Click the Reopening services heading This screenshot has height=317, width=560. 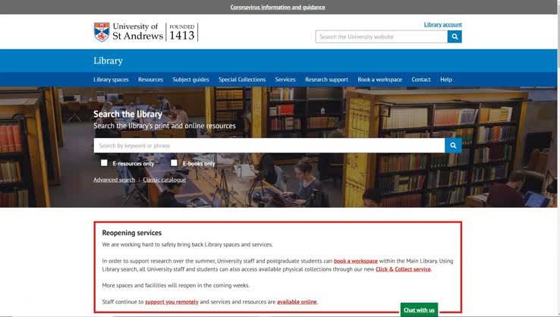coord(132,233)
